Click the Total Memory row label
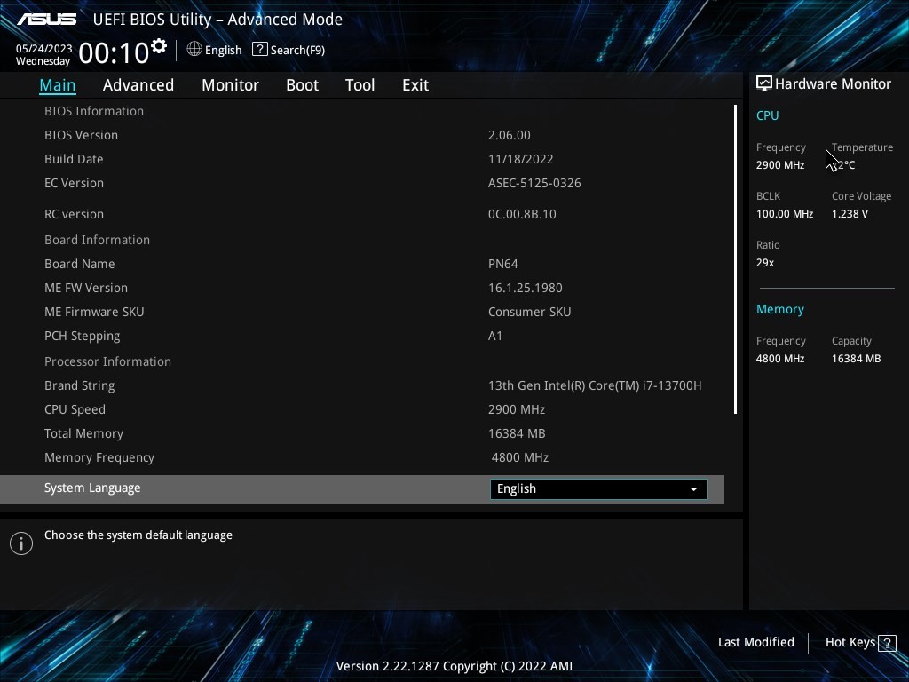 84,433
